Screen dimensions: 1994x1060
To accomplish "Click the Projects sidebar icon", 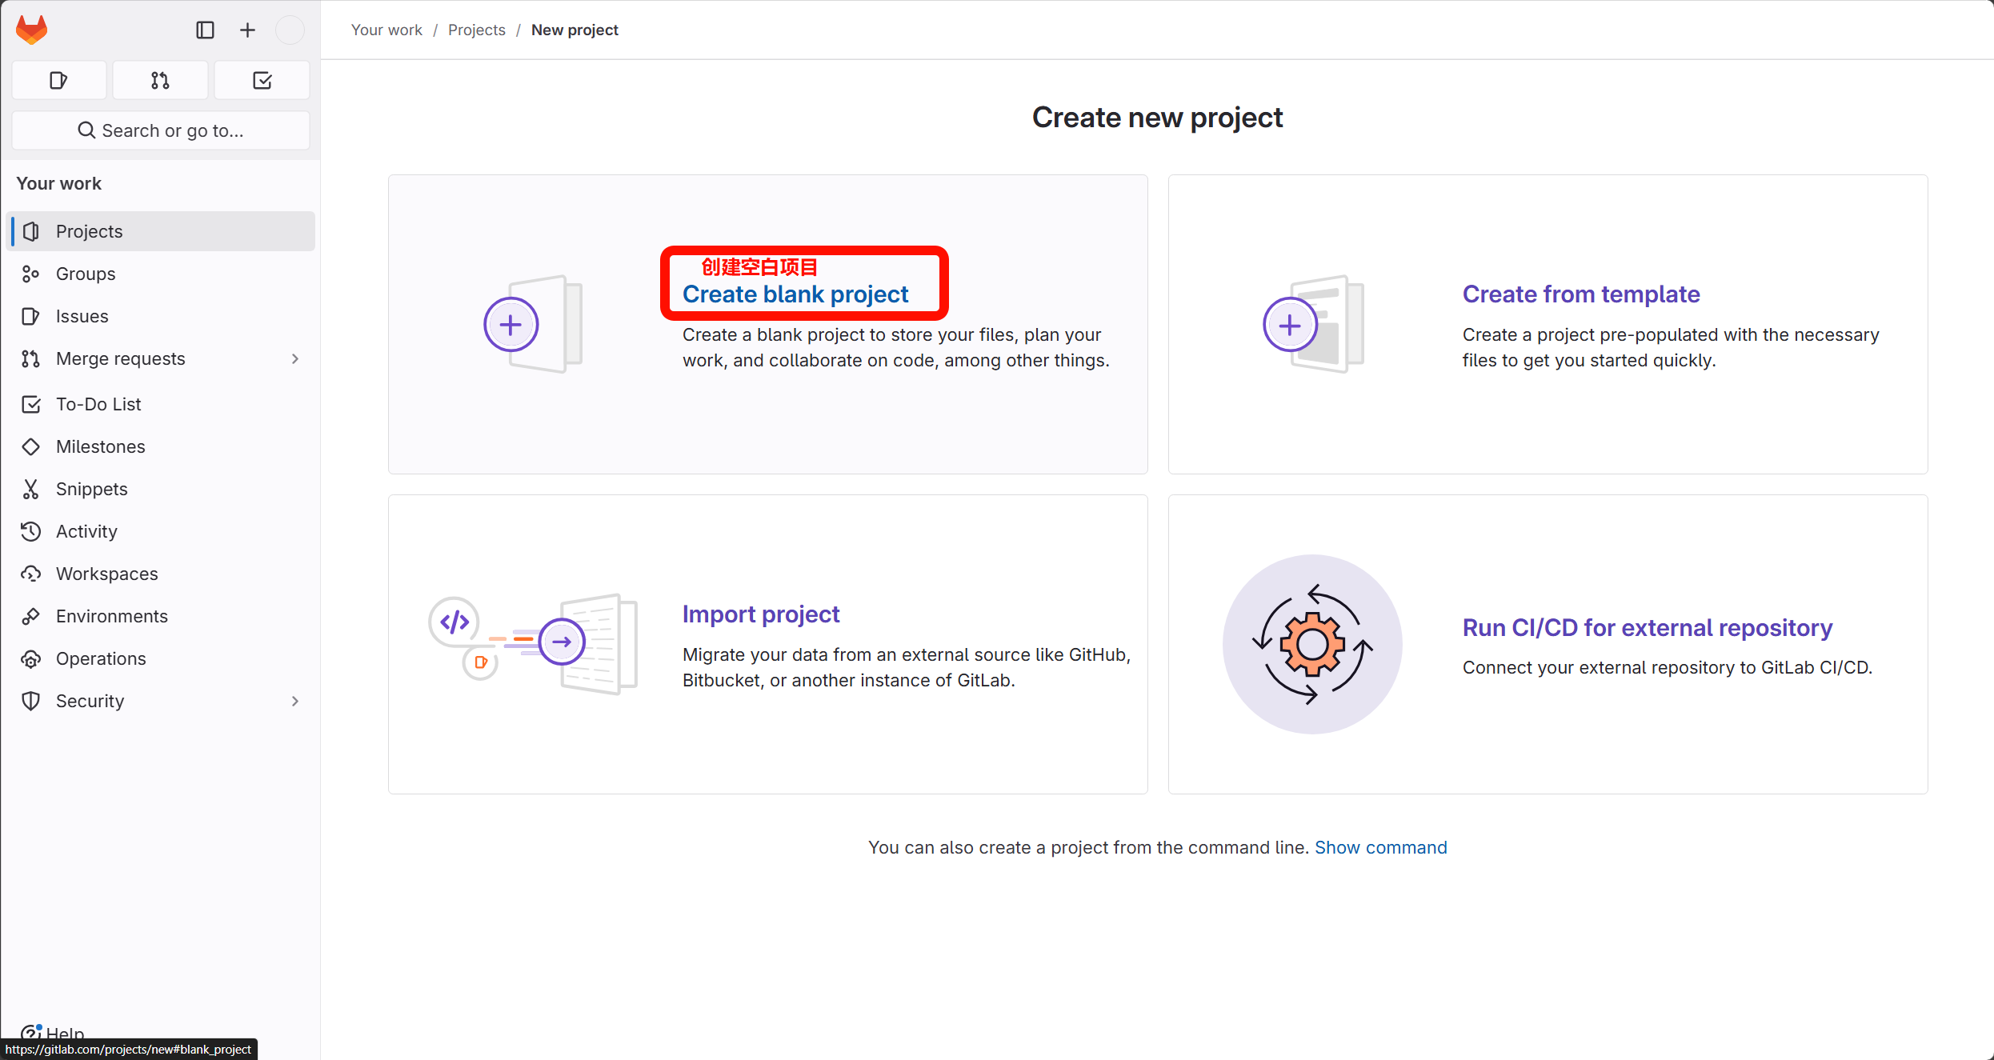I will [x=31, y=231].
